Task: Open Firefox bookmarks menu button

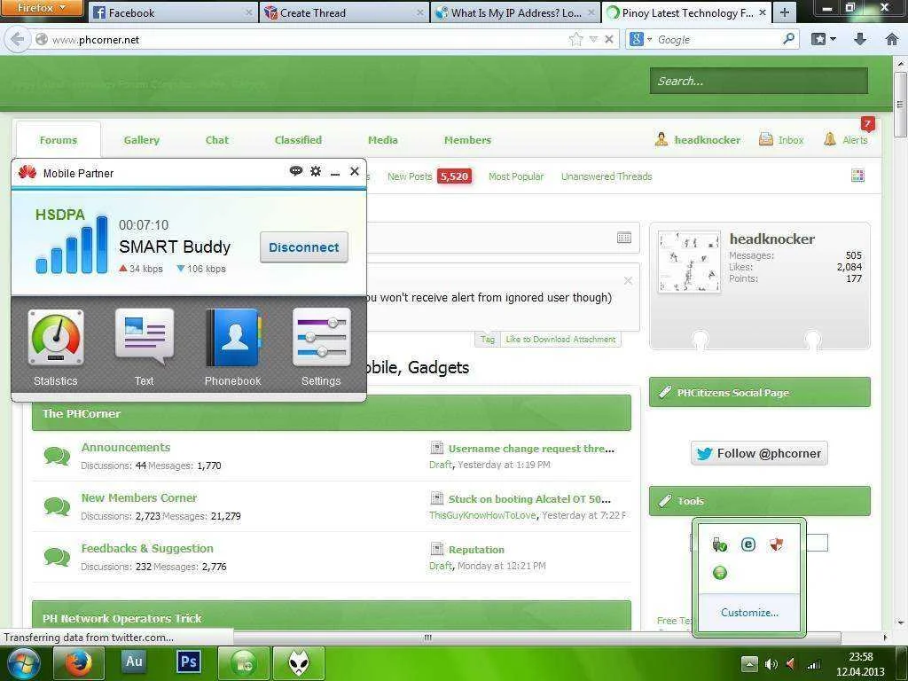Action: tap(823, 39)
